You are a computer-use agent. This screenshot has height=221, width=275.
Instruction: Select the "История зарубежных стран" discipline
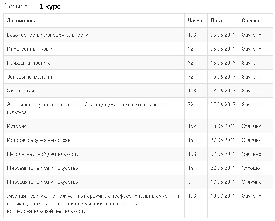pyautogui.click(x=39, y=140)
